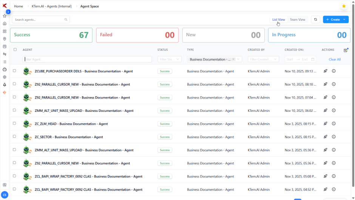Select the ZCUBE_PURCHASEORDER DDLS row checkbox
355x200 pixels.
(x=14, y=71)
